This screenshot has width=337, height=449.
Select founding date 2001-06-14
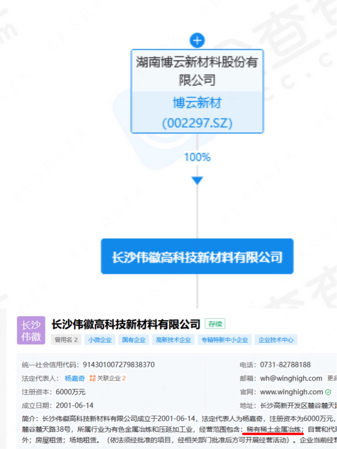coord(74,406)
